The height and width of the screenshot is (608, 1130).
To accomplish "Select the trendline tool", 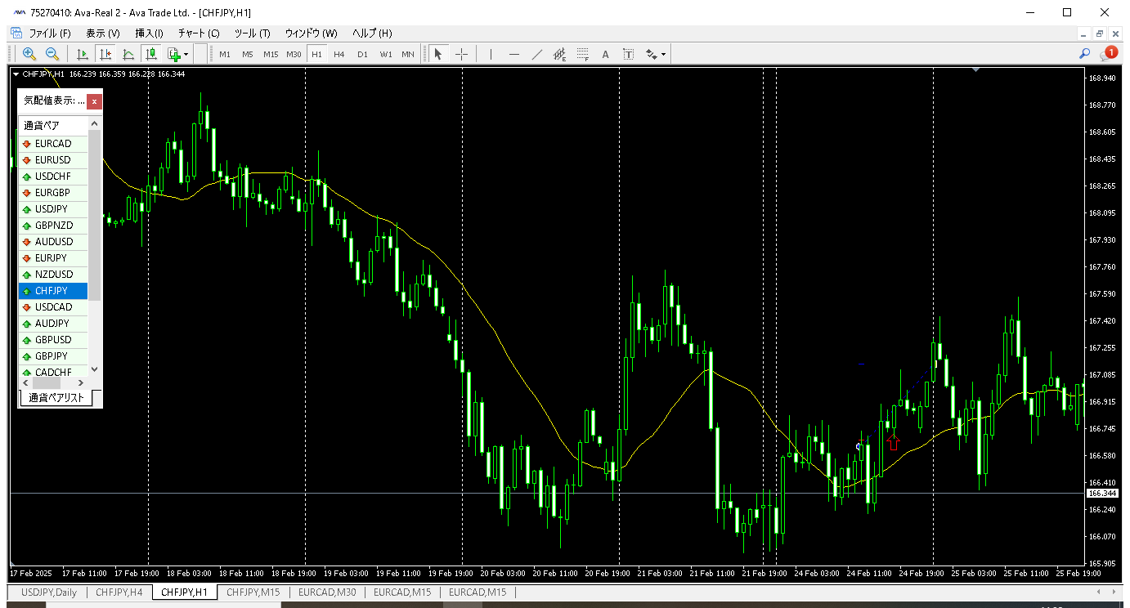I will 536,54.
